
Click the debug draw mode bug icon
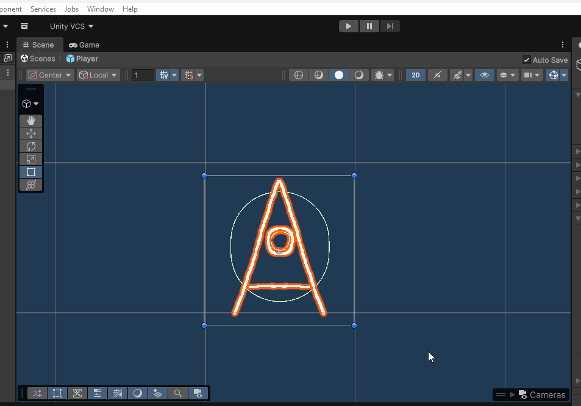[x=379, y=75]
